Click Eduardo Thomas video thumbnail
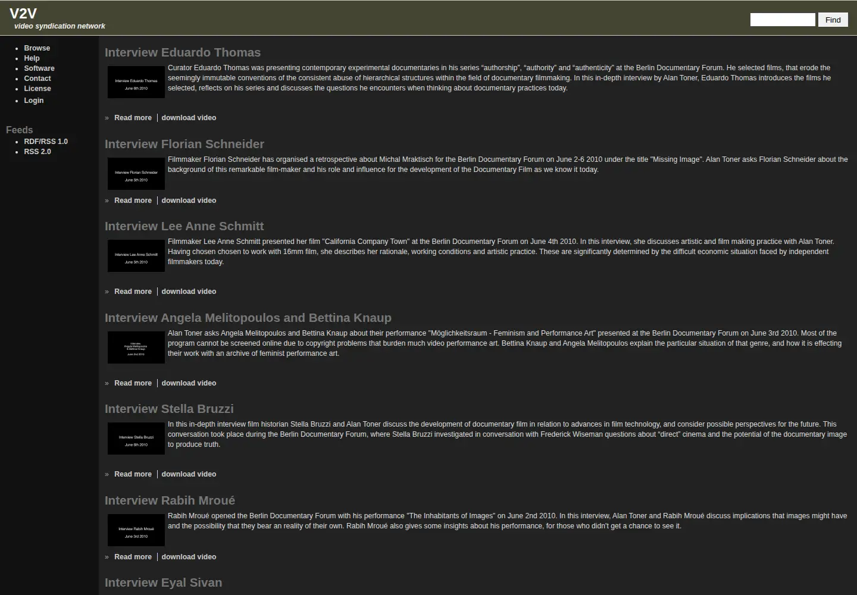The image size is (857, 595). click(x=136, y=82)
